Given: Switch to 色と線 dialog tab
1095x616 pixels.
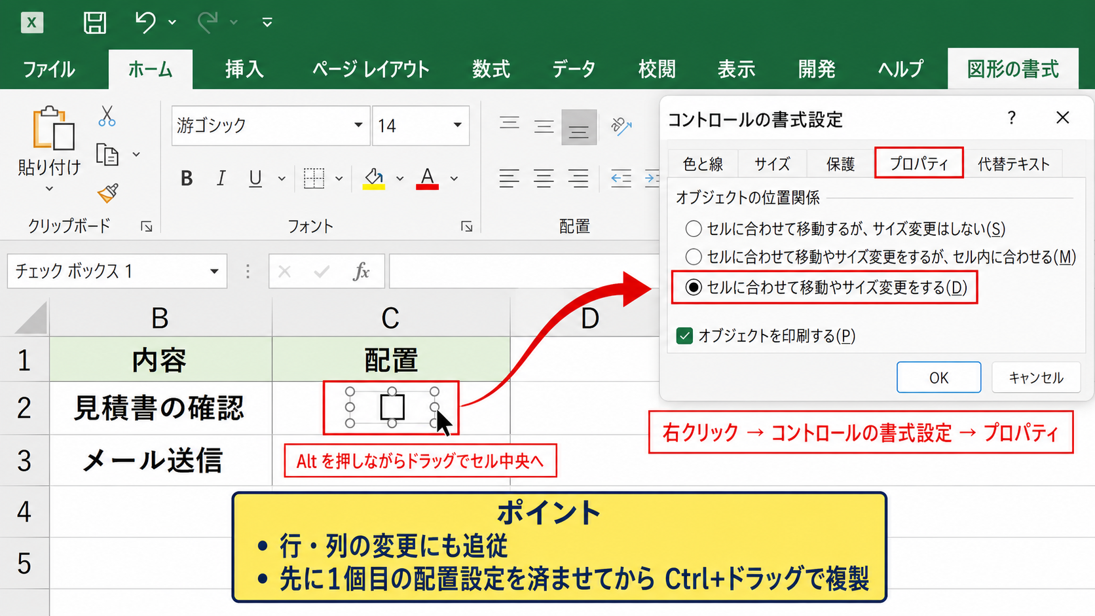Looking at the screenshot, I should pyautogui.click(x=703, y=164).
